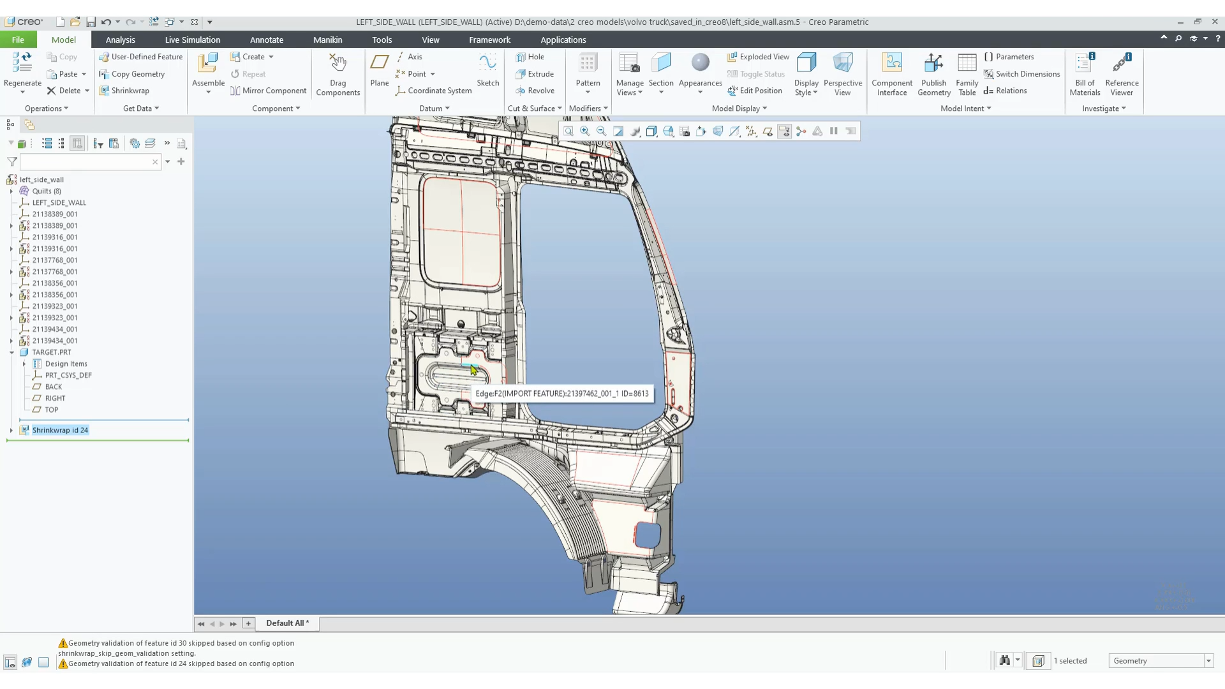Open the Extrude tool
The image size is (1225, 689).
coord(535,74)
